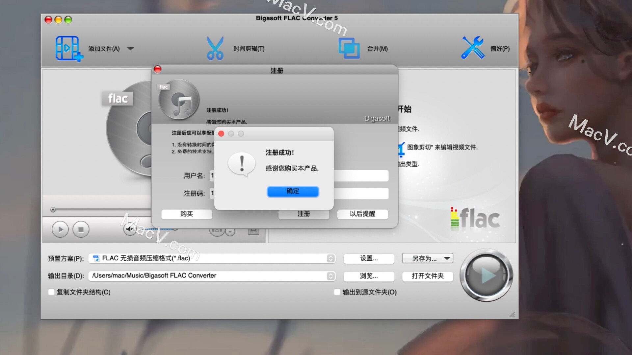632x355 pixels.
Task: Mute audio via speaker icon
Action: [130, 229]
